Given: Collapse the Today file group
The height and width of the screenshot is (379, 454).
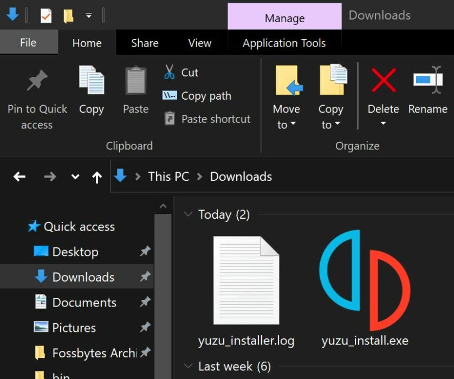Looking at the screenshot, I should [x=188, y=214].
